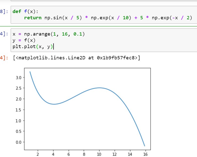Viewport: 197px width, 157px height.
Task: Click the def f(x): line in code cell
Action: click(25, 12)
